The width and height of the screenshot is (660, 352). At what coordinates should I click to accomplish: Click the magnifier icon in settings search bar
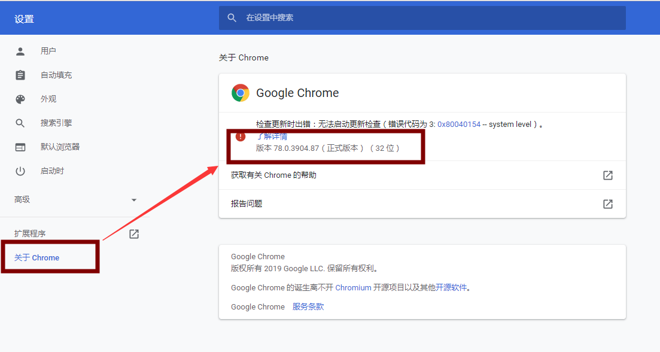click(x=232, y=18)
